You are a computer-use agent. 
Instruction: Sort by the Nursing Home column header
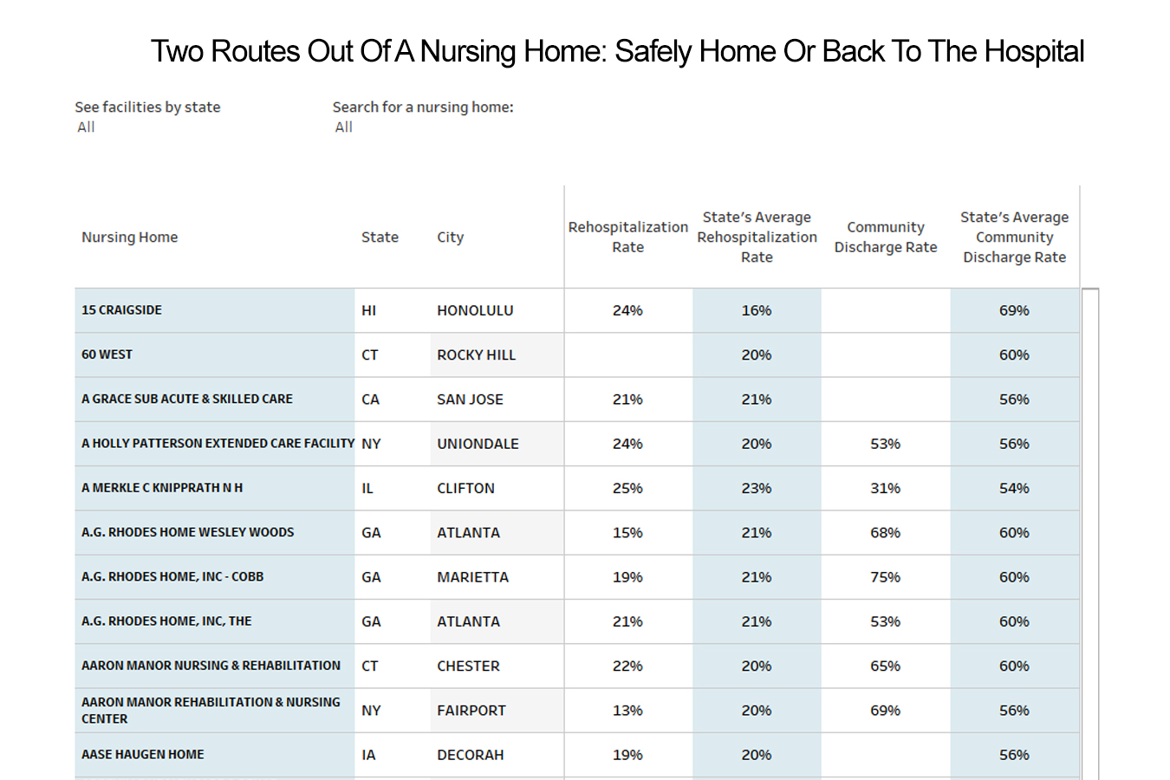point(129,237)
